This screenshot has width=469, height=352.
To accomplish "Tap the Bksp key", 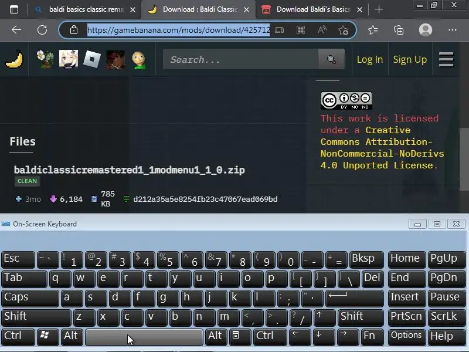I will tap(366, 259).
